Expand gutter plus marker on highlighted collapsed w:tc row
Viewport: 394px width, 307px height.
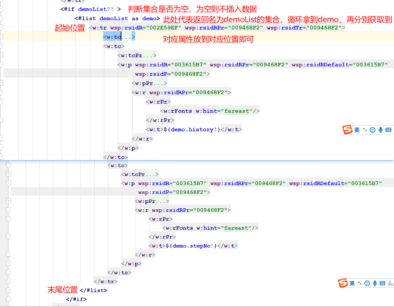[1, 37]
